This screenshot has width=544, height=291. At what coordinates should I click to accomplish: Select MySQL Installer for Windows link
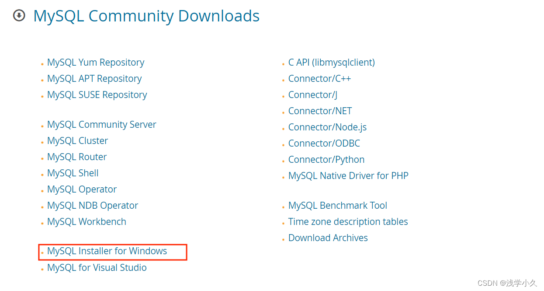click(x=107, y=251)
